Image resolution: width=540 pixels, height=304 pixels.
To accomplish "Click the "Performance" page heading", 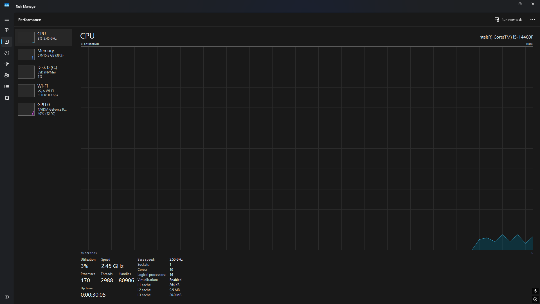I will click(30, 20).
